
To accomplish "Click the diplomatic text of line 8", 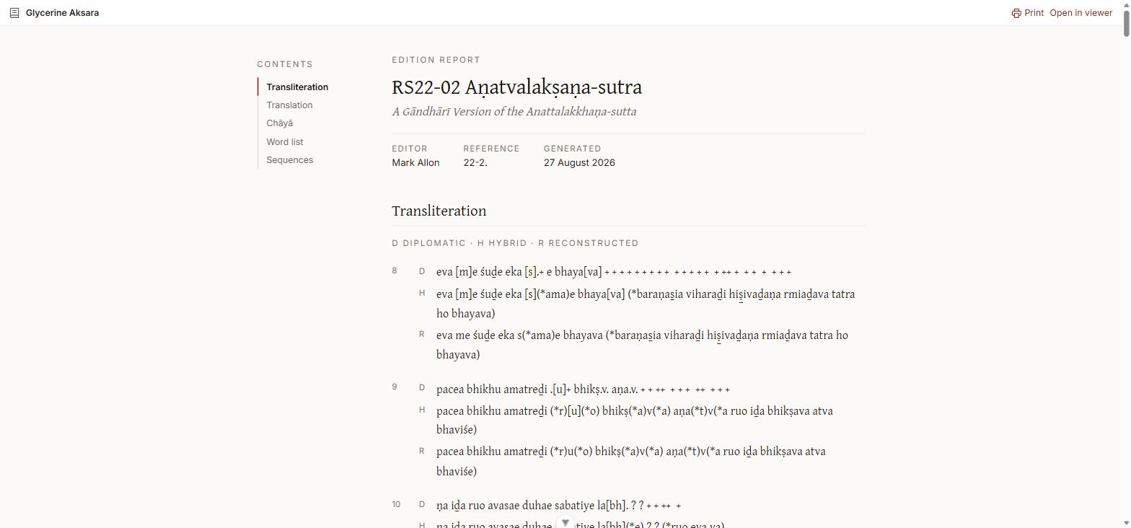I will [x=614, y=272].
